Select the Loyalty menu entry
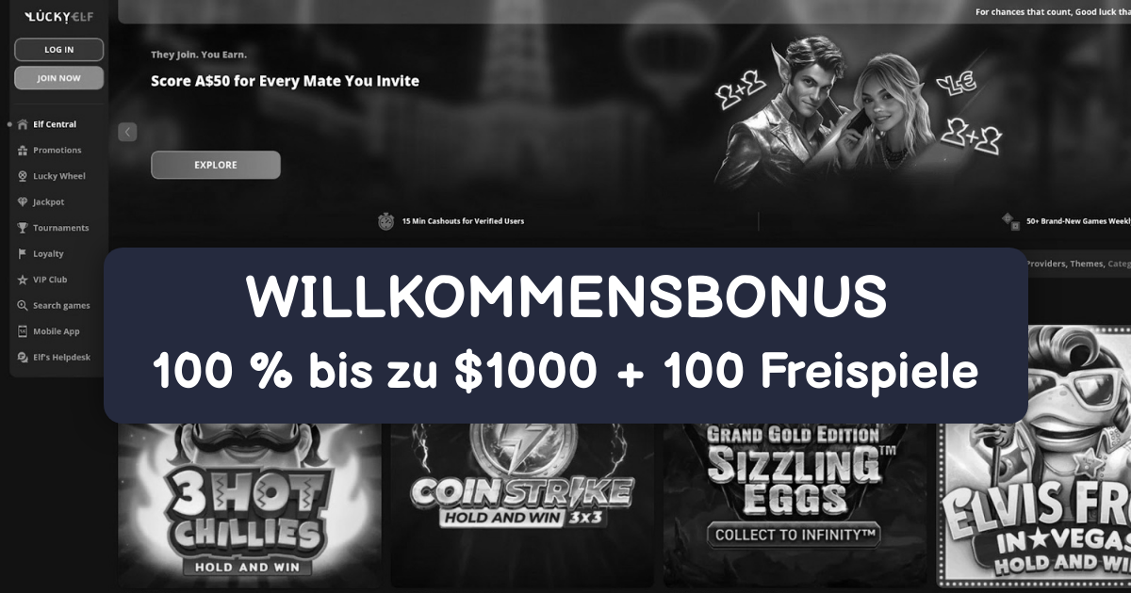1131x593 pixels. coord(41,254)
